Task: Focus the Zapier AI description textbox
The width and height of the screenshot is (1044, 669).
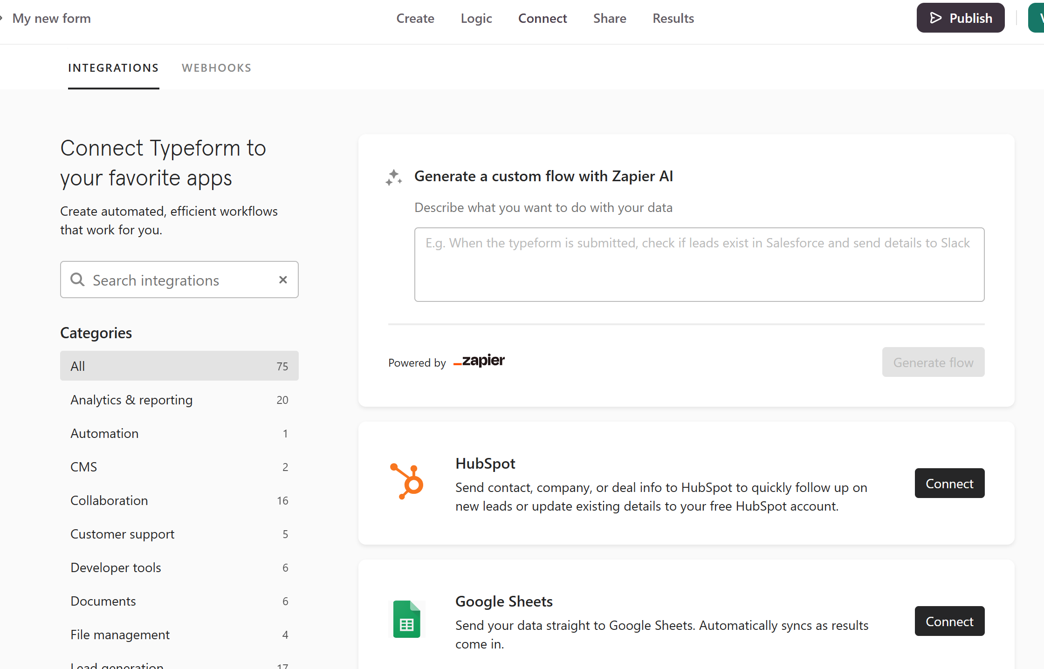Action: pos(699,265)
